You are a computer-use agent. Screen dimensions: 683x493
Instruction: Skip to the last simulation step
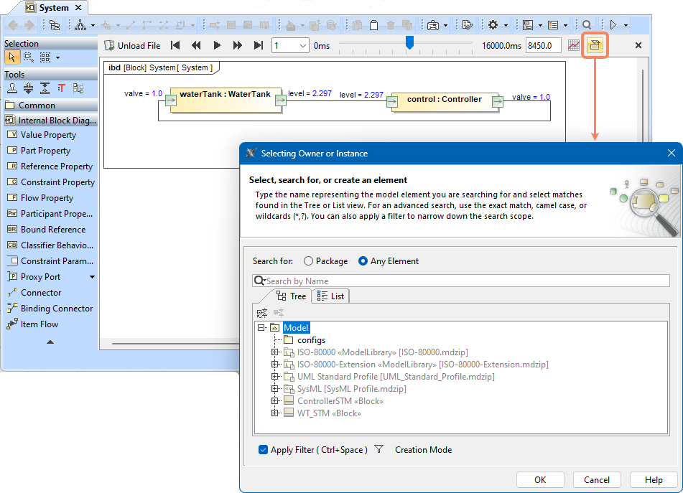coord(259,45)
